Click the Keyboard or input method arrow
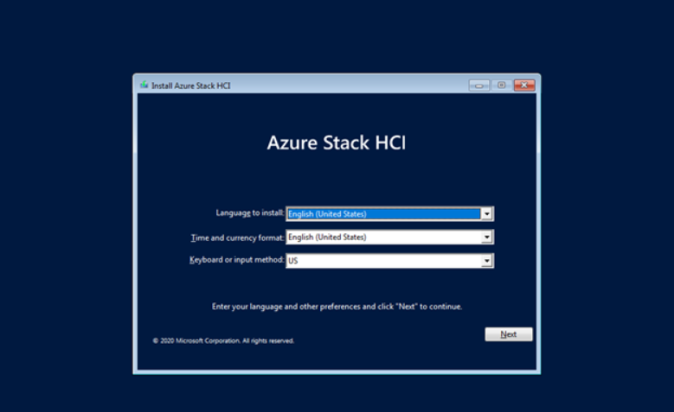The image size is (674, 412). 486,261
